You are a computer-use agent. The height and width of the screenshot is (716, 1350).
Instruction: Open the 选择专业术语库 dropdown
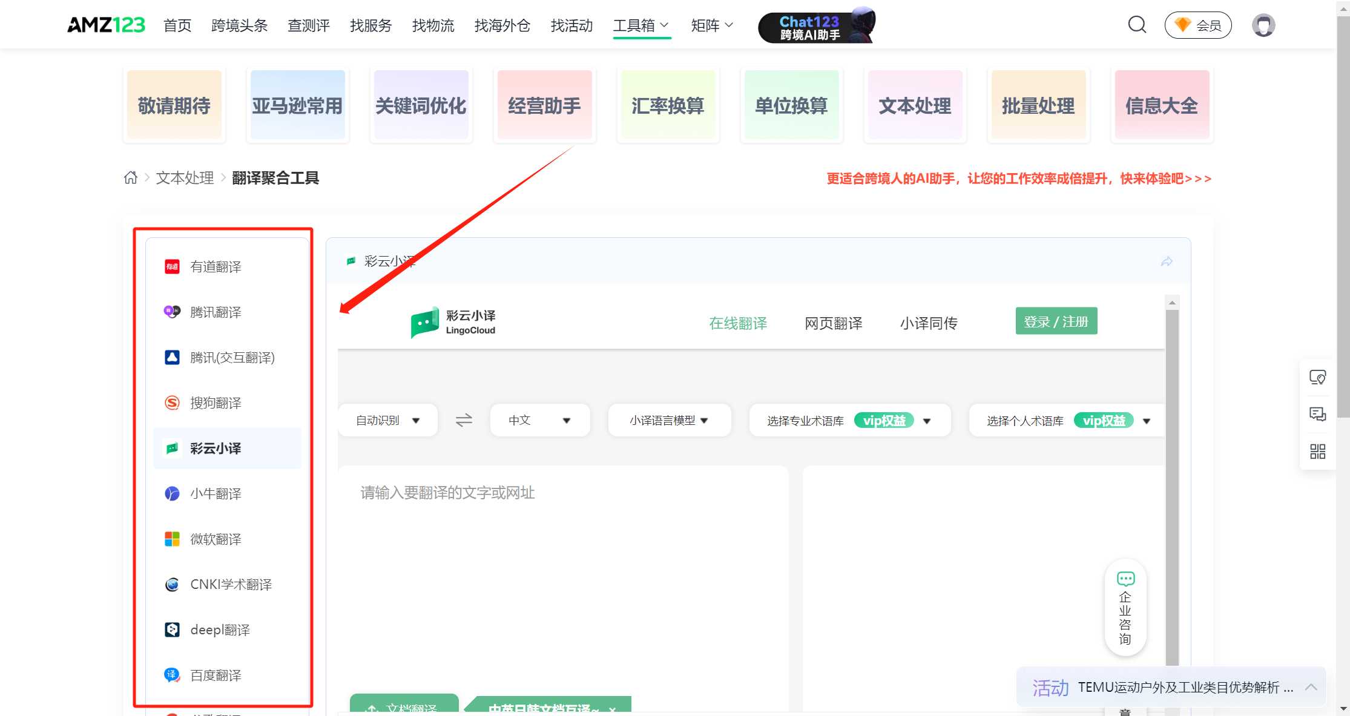point(849,420)
